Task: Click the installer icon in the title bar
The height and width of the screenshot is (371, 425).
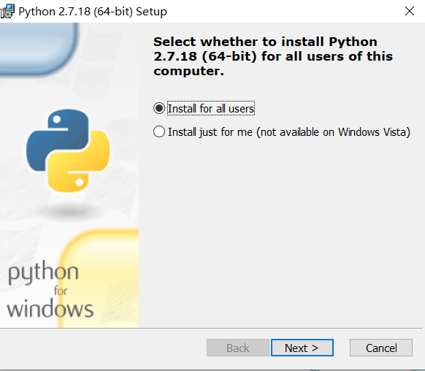Action: [x=7, y=12]
